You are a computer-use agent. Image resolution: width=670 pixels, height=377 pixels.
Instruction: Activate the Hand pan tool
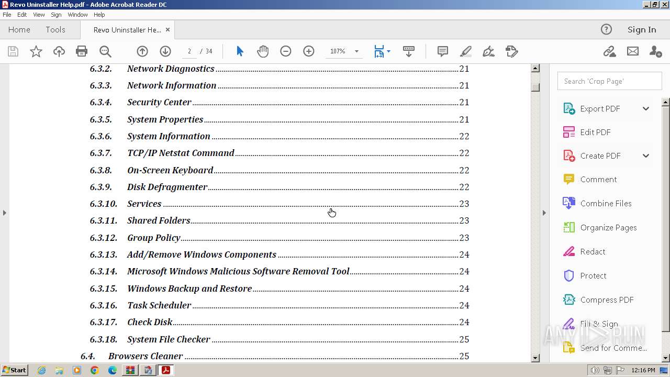(263, 51)
